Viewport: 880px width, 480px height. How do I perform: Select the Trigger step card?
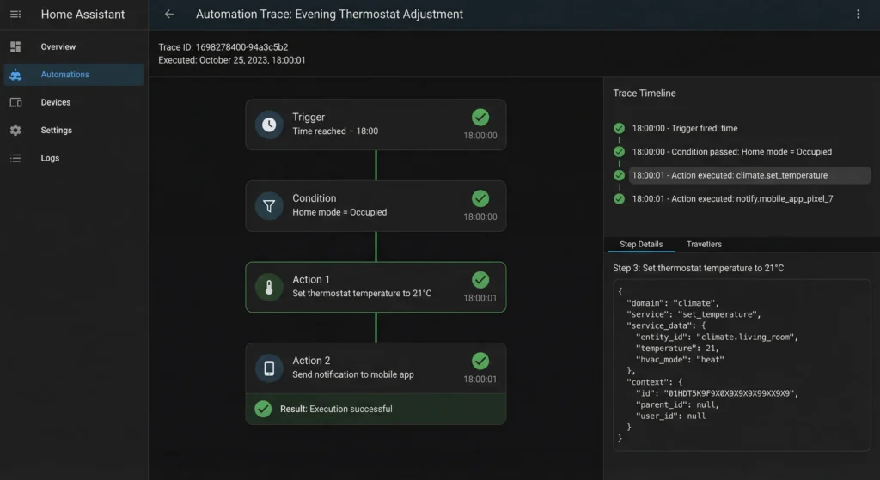[x=376, y=125]
